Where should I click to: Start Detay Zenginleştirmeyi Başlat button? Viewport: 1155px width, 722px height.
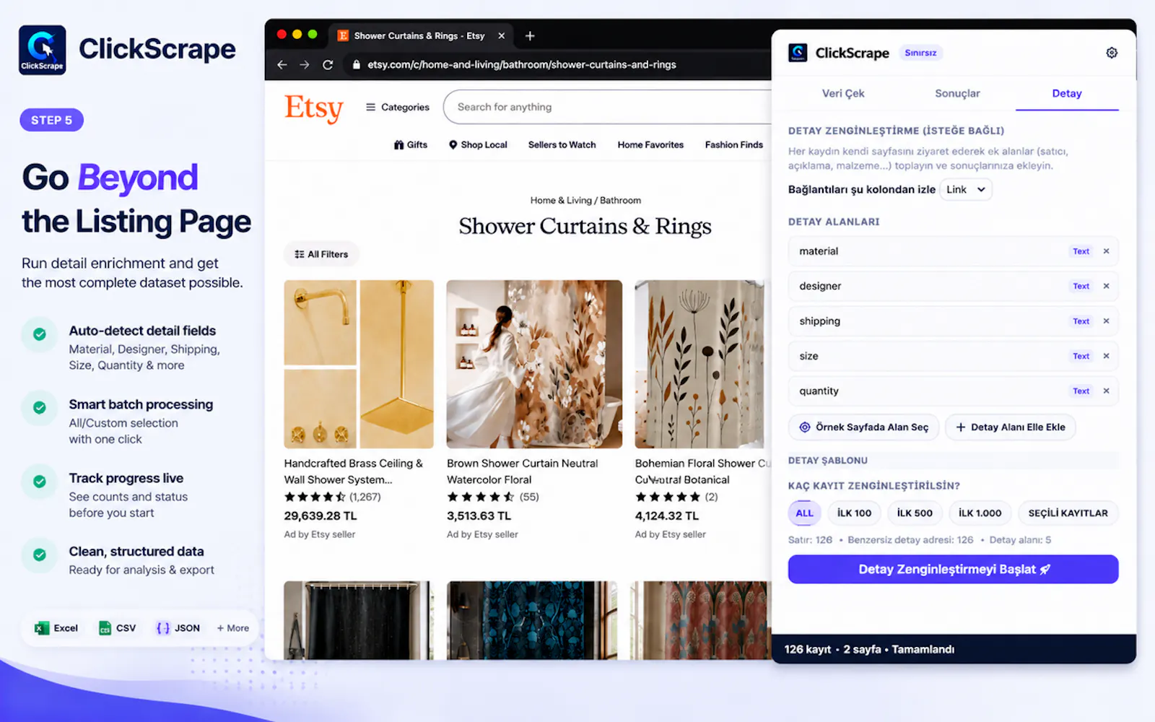953,569
